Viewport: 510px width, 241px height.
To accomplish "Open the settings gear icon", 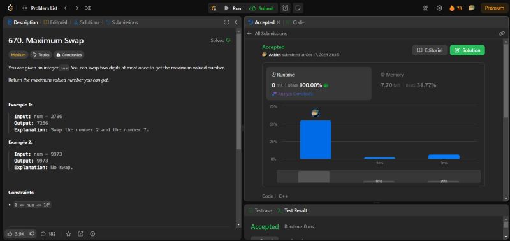I will pos(439,8).
